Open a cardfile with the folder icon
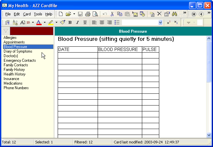Screen dimensions: 213x147 pyautogui.click(x=68, y=14)
